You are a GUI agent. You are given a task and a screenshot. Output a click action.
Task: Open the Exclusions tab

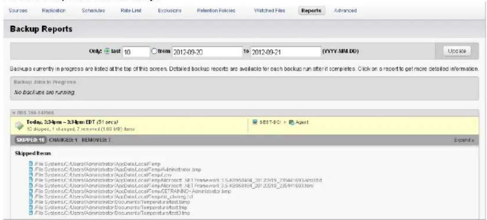(169, 11)
